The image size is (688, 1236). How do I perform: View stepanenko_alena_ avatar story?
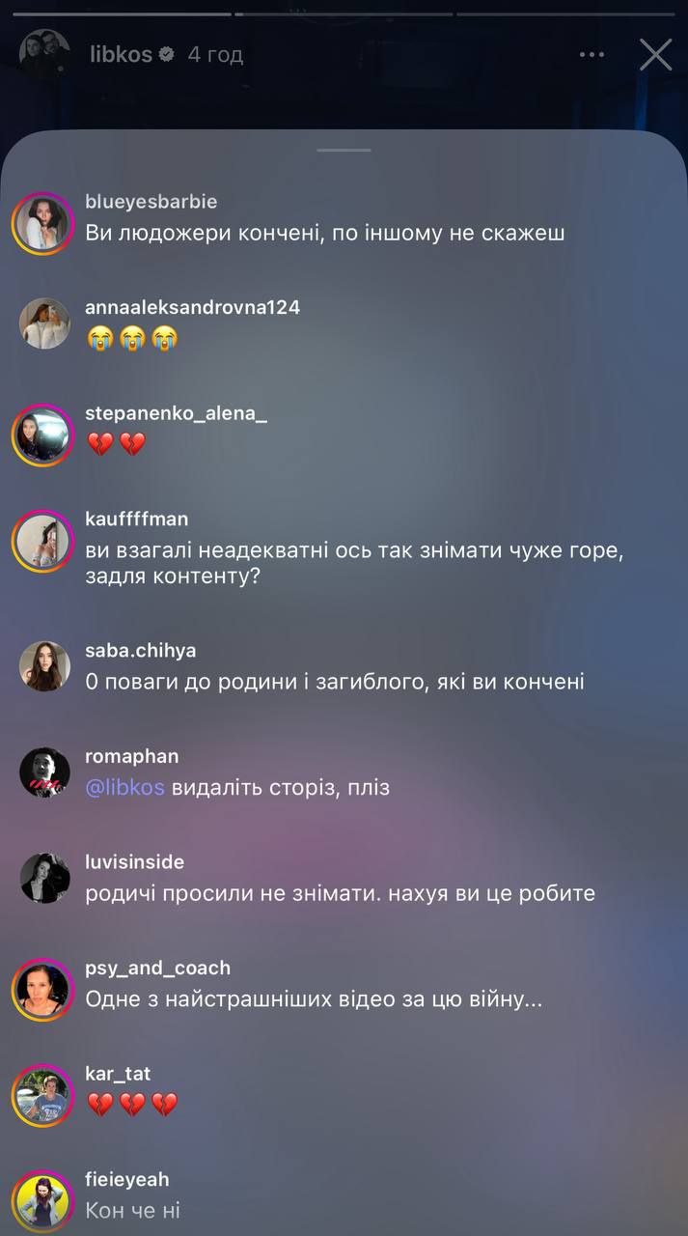pos(44,435)
